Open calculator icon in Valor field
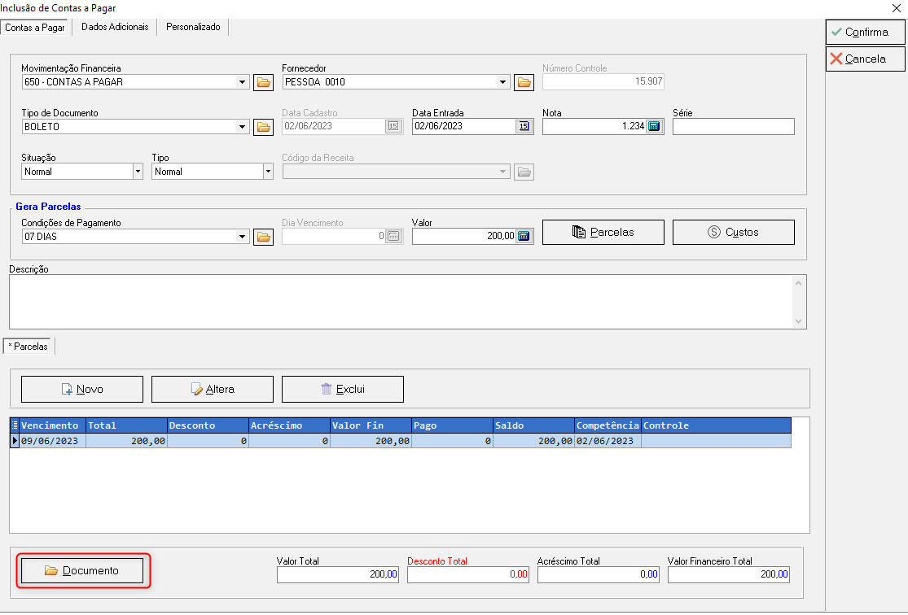The image size is (908, 615). point(524,236)
